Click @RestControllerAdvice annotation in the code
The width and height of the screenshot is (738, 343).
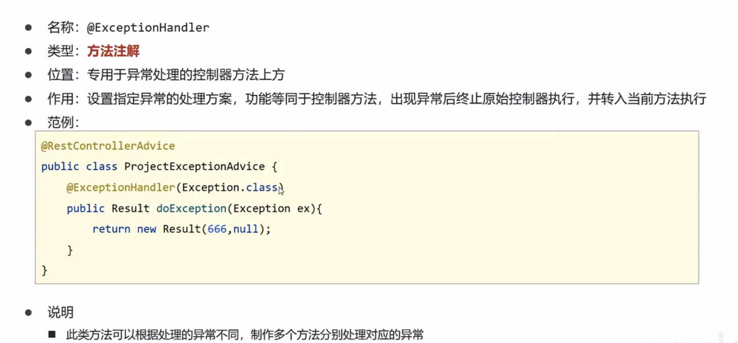108,146
